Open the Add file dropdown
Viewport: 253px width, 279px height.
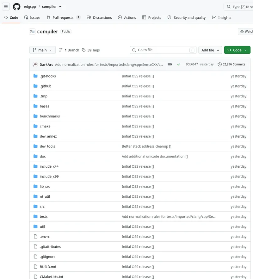point(210,50)
